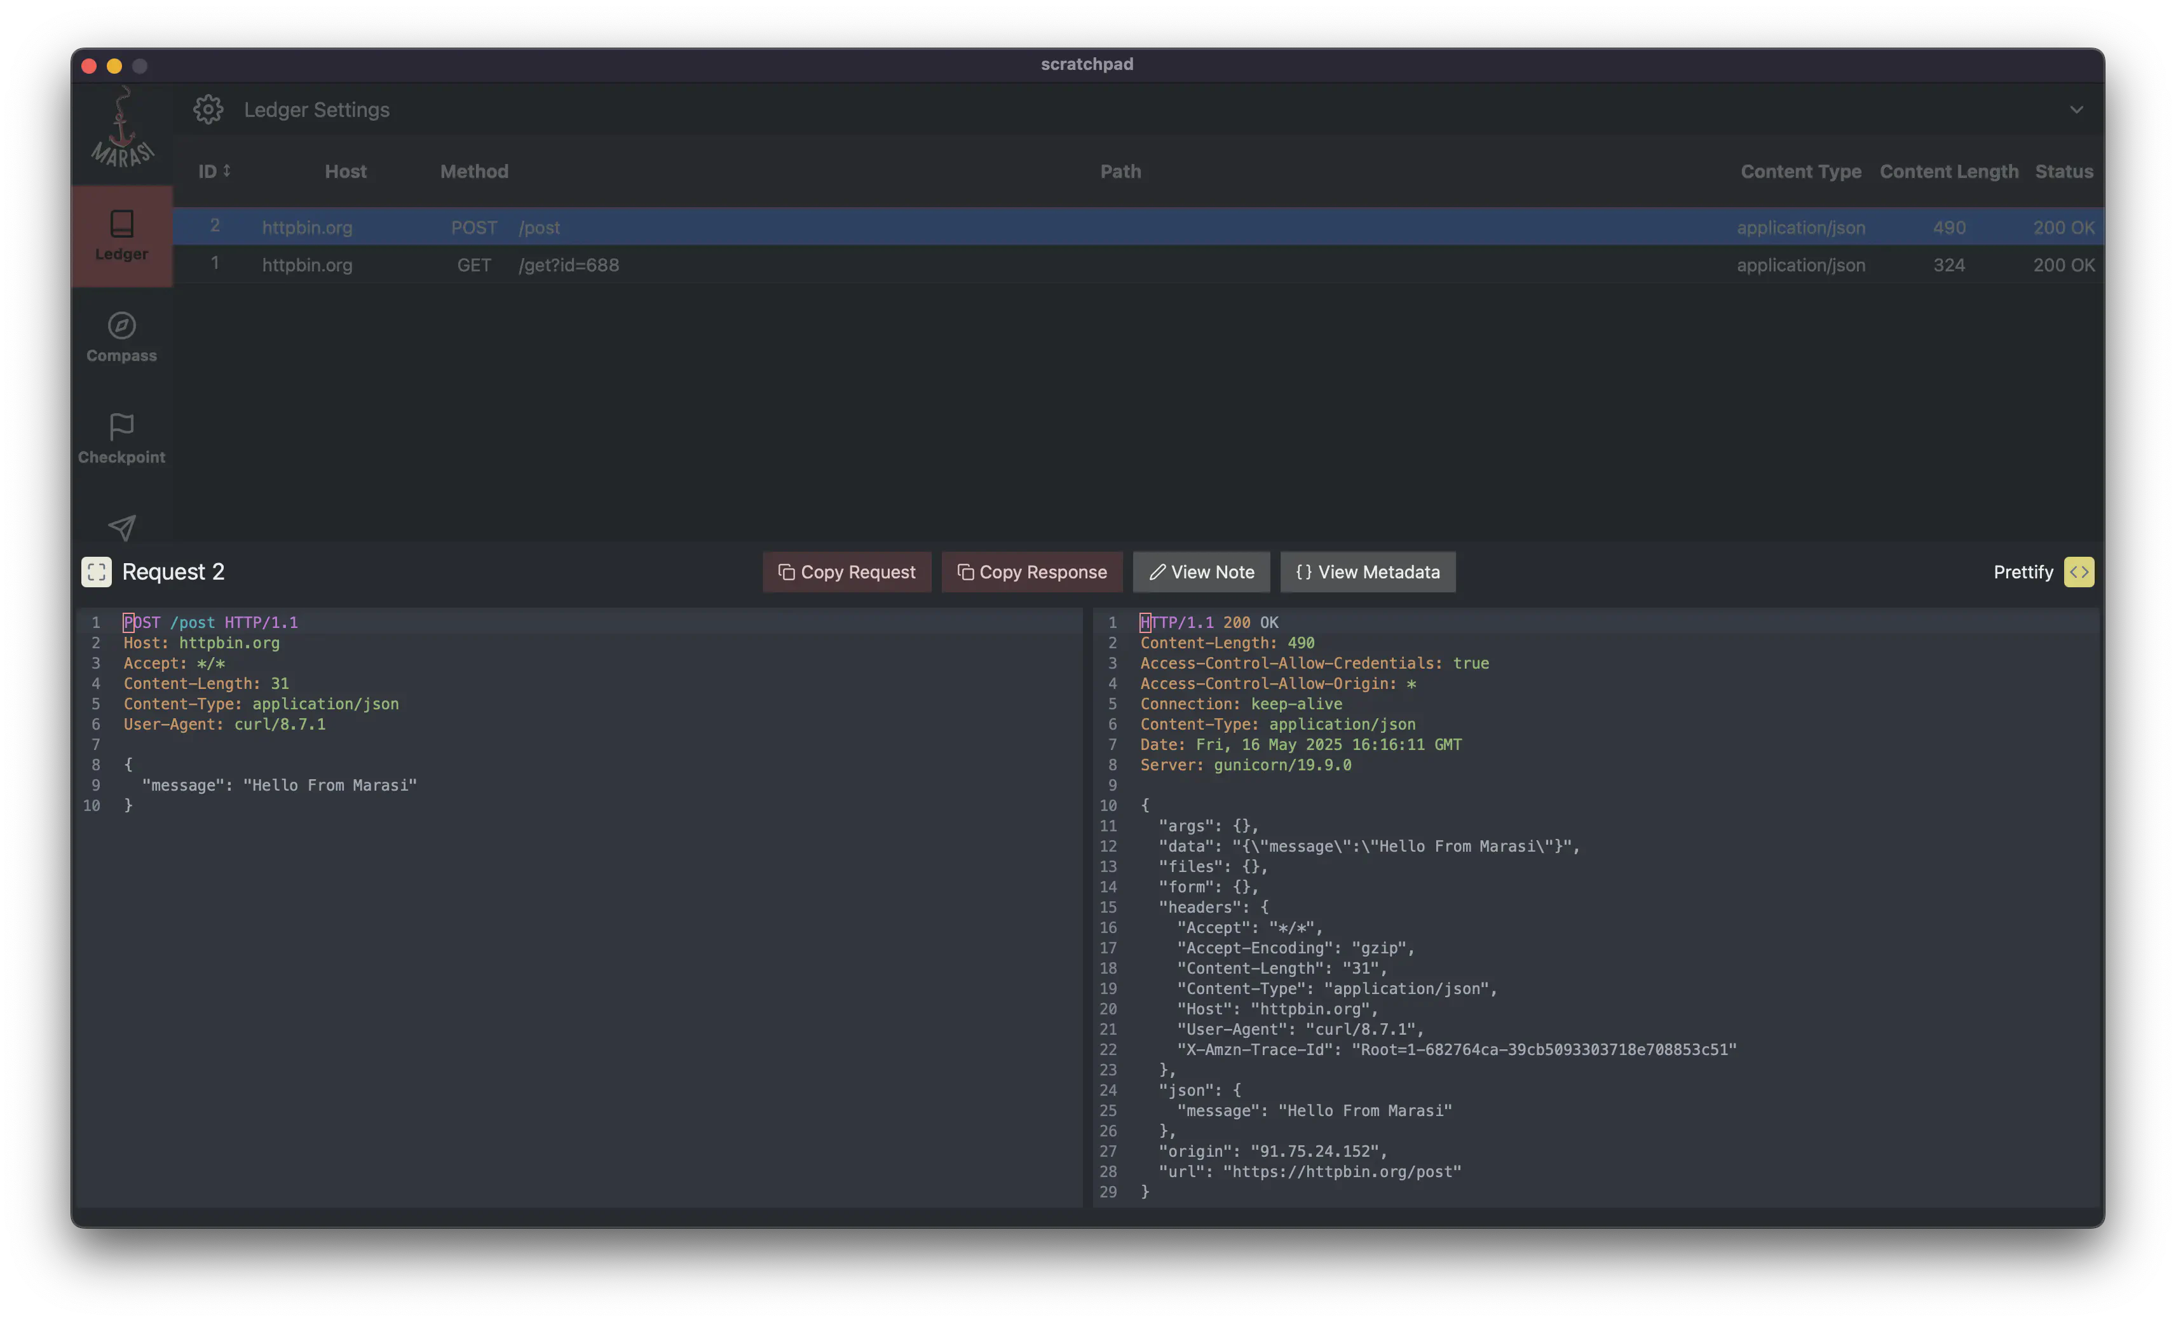Expand Request 2 using the fullscreen icon
The image size is (2176, 1322).
click(x=97, y=571)
